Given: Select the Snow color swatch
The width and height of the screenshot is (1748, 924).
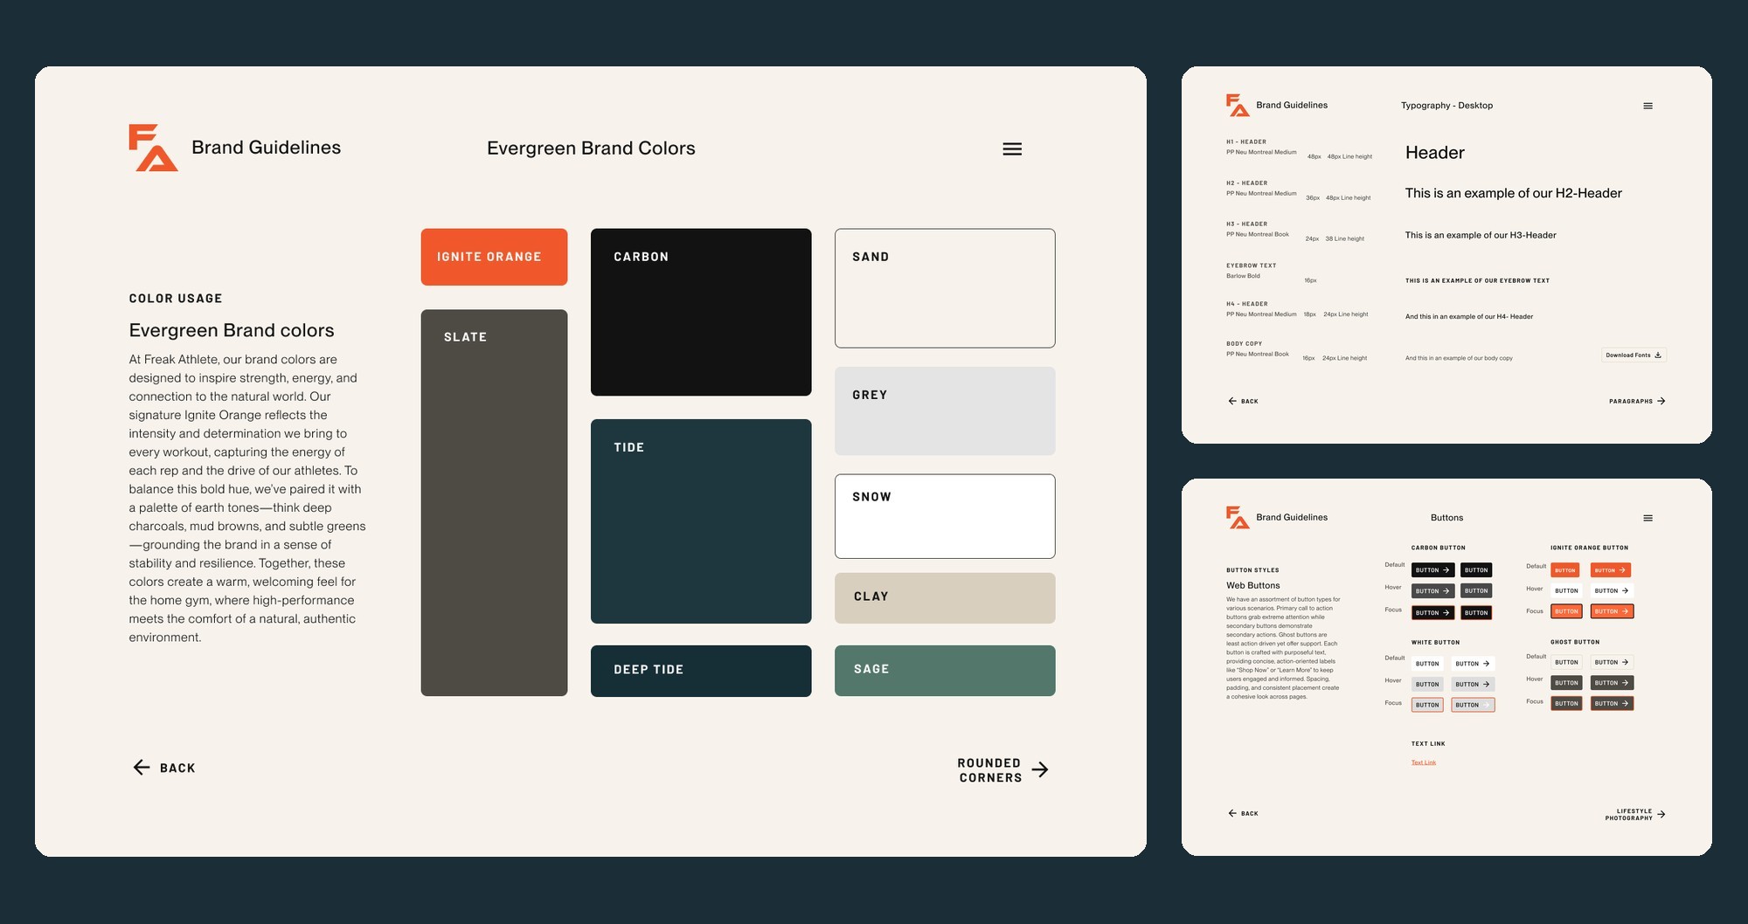Looking at the screenshot, I should click(945, 516).
